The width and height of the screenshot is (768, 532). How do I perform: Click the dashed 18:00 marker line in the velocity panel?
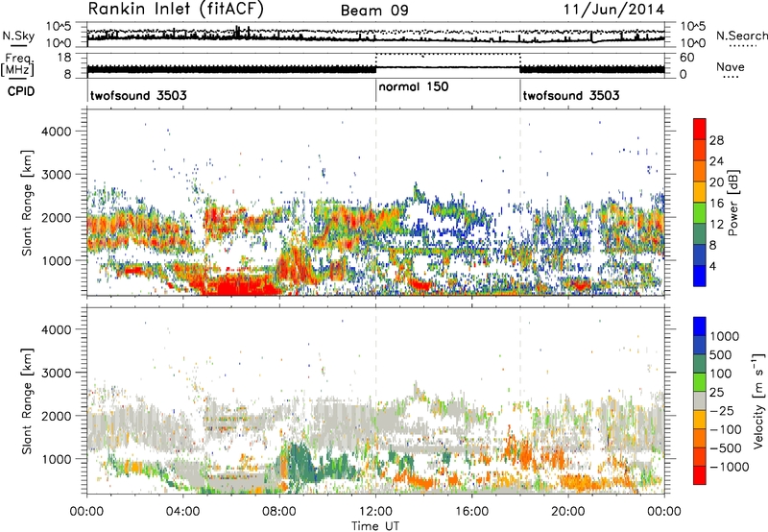[x=520, y=401]
